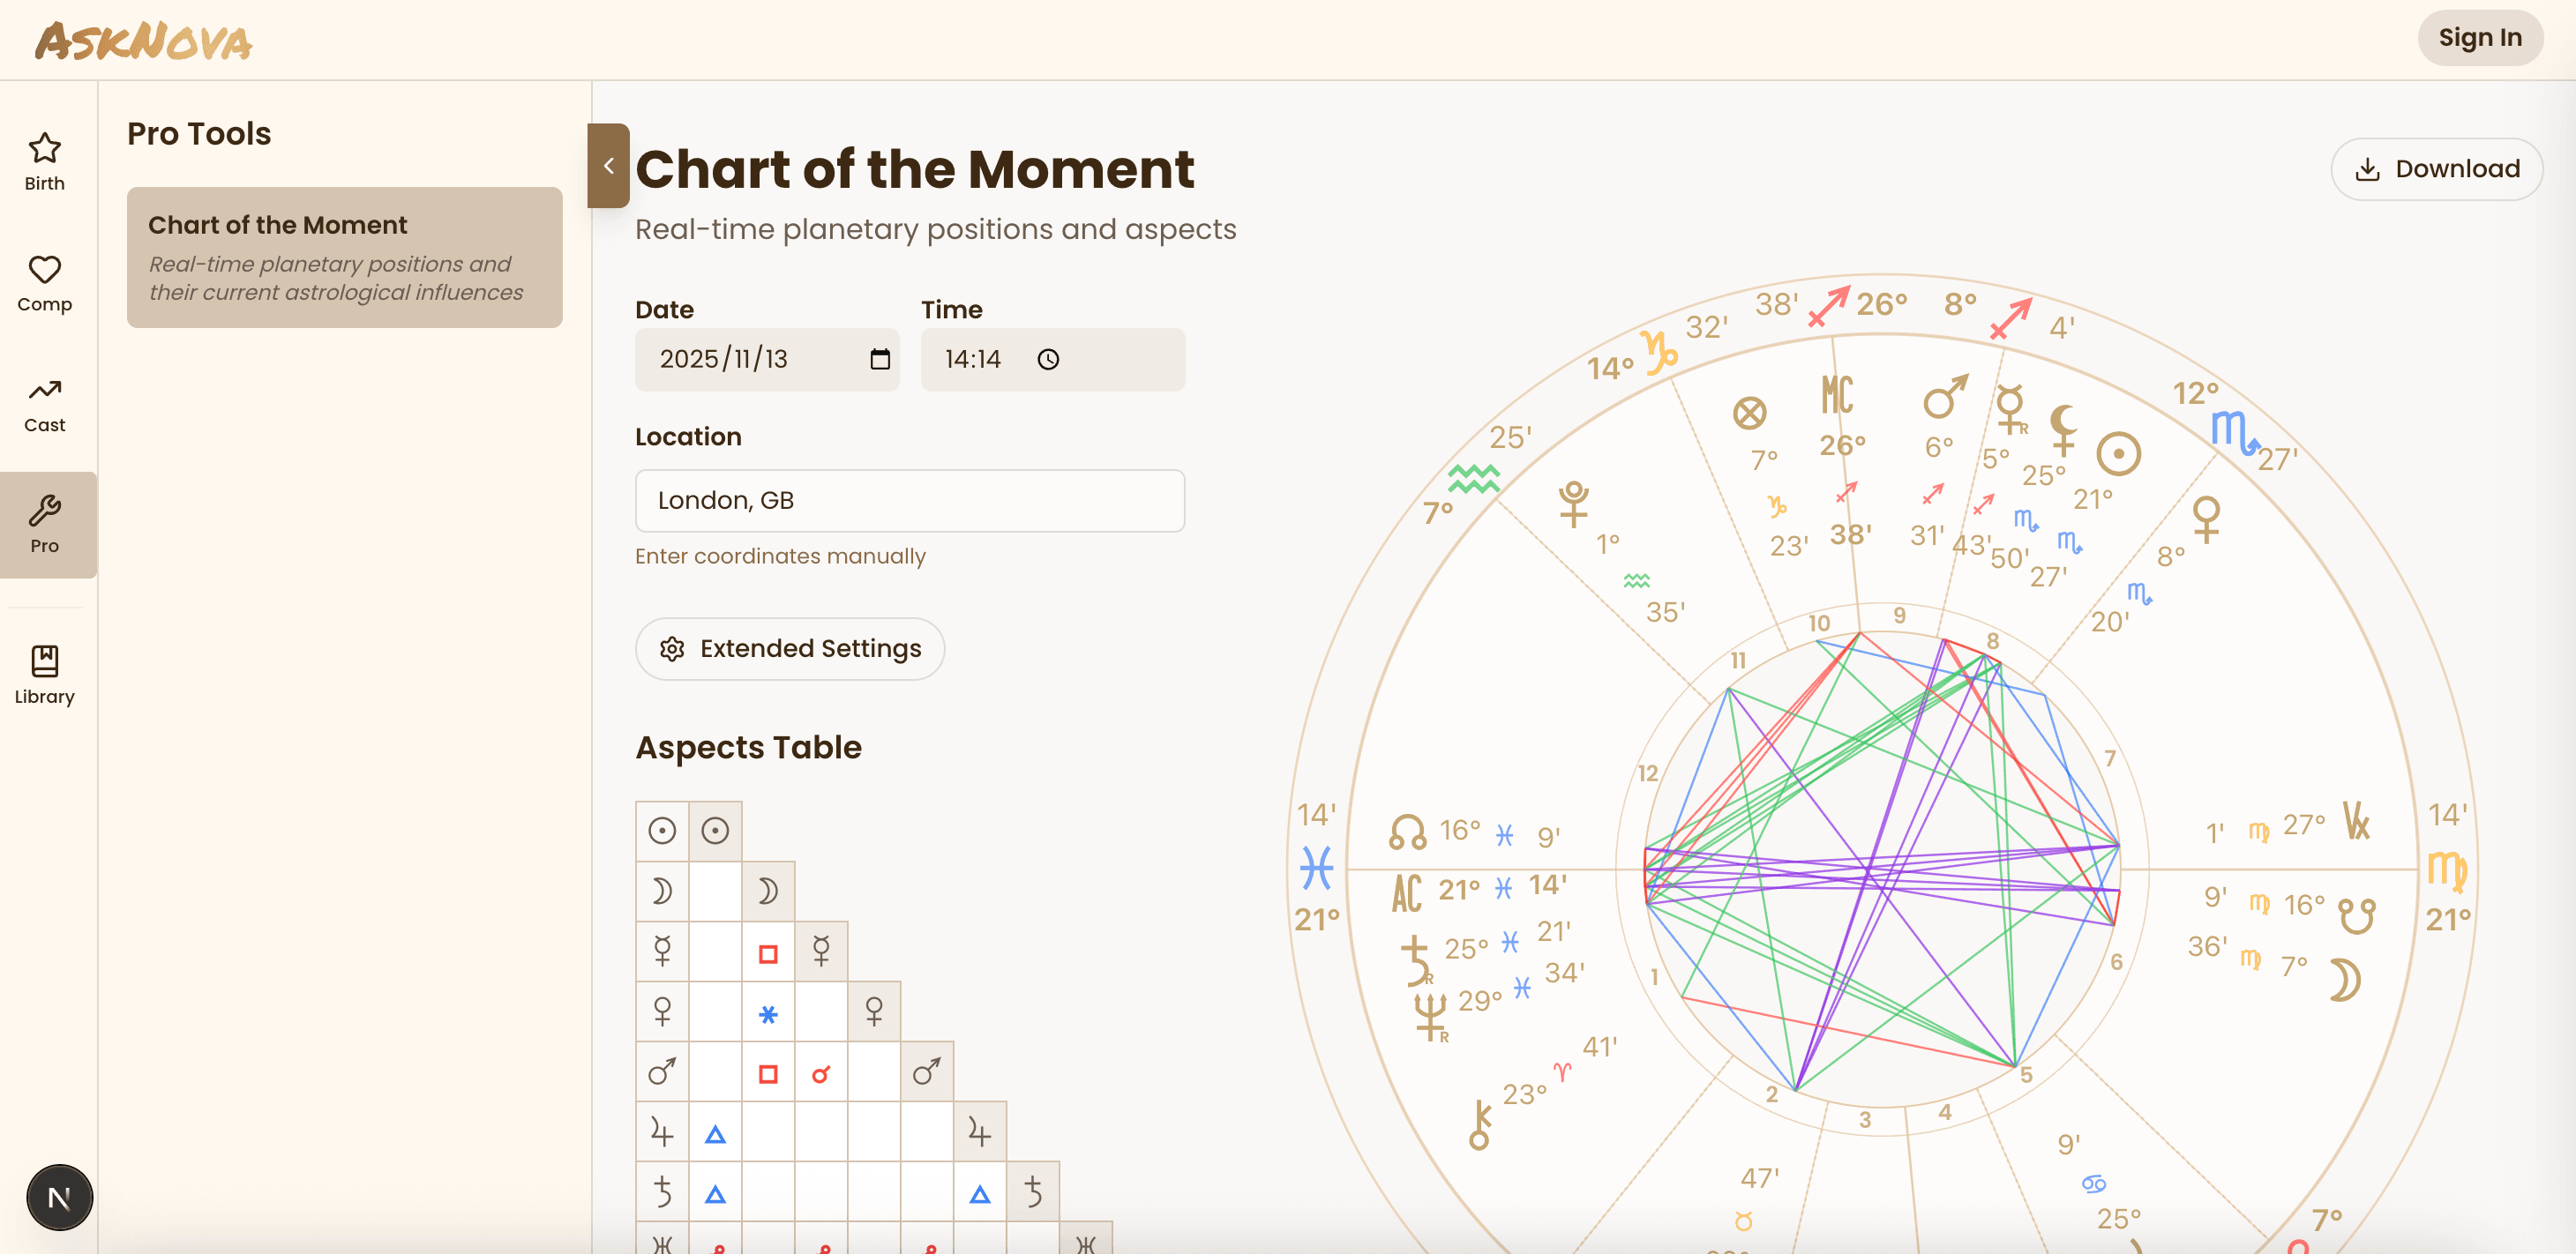Viewport: 2576px width, 1254px height.
Task: Open the profile avatar circle
Action: pyautogui.click(x=59, y=1196)
